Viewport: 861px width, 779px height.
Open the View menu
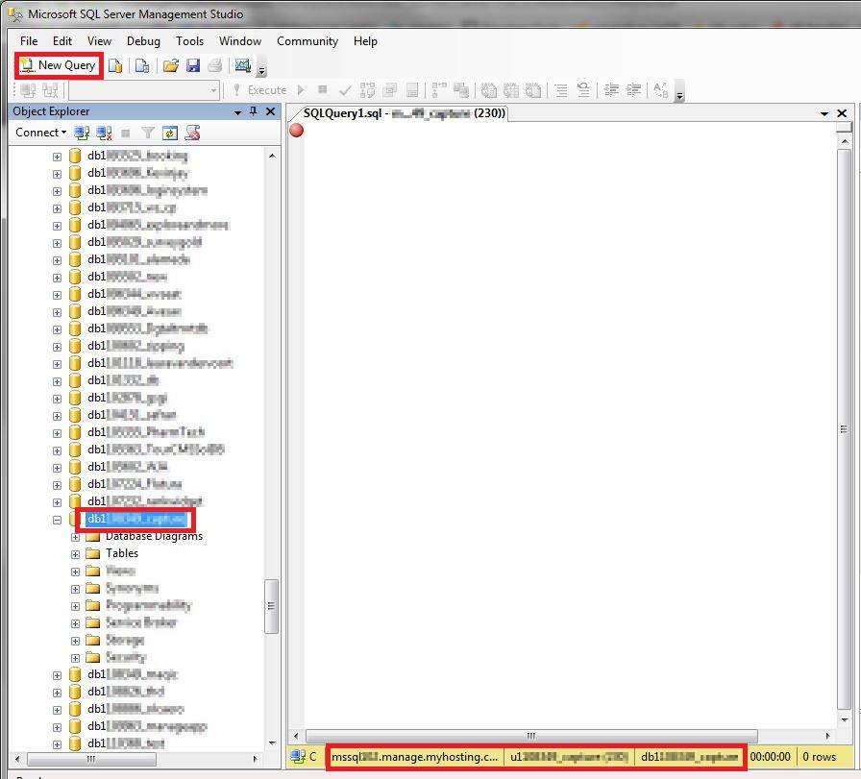pos(99,41)
